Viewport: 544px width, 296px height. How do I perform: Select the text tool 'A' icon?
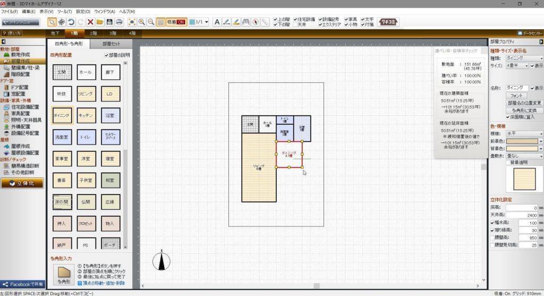[217, 22]
